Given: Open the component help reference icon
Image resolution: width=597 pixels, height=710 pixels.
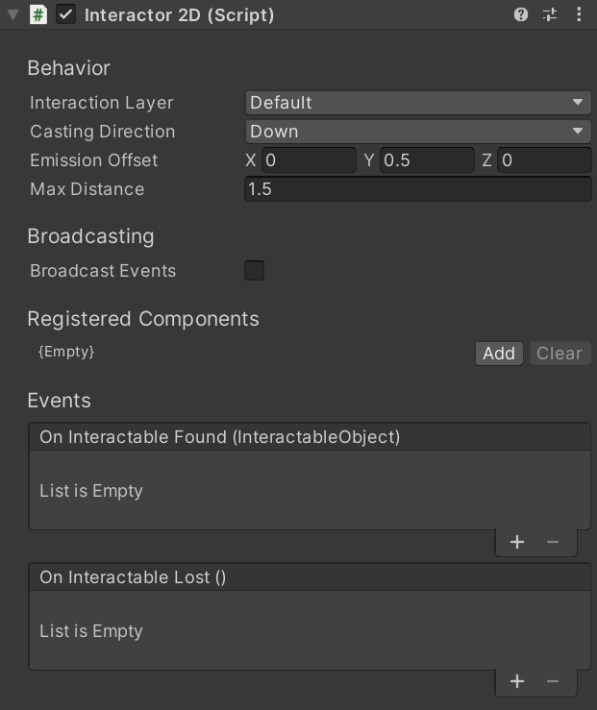Looking at the screenshot, I should pyautogui.click(x=521, y=14).
